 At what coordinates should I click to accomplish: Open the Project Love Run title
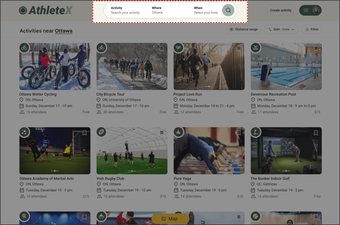188,94
